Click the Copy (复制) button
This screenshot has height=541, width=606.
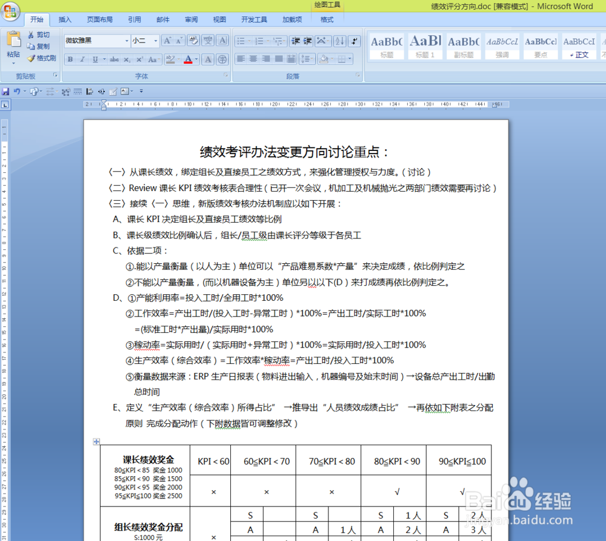pos(39,47)
